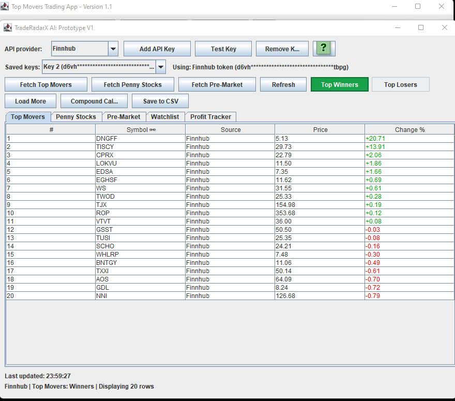This screenshot has height=401, width=455.
Task: Switch to the Penny Stocks tab
Action: coord(76,117)
